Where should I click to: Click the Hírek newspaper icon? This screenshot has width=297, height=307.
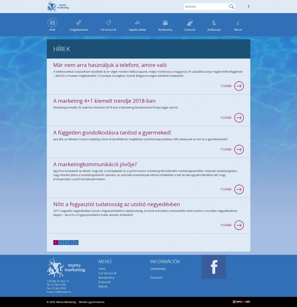(x=52, y=22)
